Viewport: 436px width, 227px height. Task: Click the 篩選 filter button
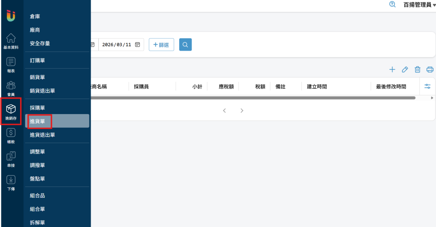(161, 45)
